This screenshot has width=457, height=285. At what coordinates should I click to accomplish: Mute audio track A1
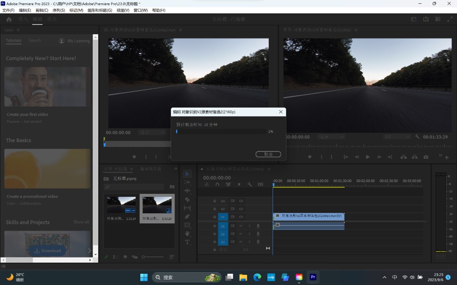(241, 226)
